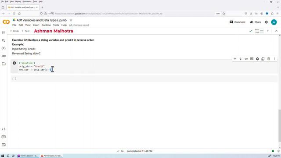Switch to A01 Variables taskbar window
The width and height of the screenshot is (281, 158).
pyautogui.click(x=51, y=156)
